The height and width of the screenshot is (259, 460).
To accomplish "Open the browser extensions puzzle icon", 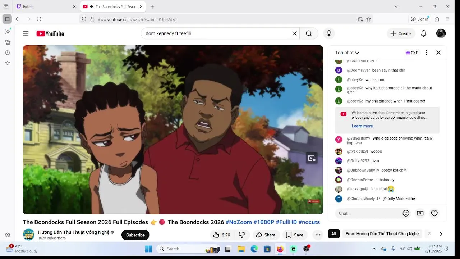I will [437, 19].
